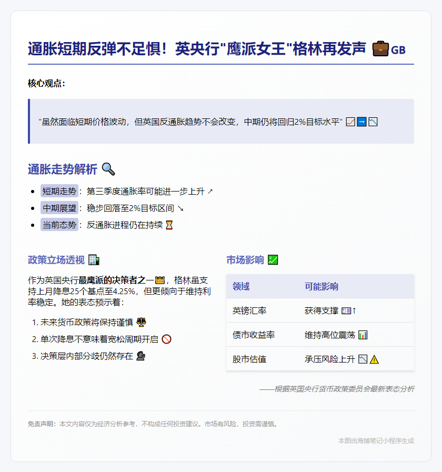The height and width of the screenshot is (472, 442).
Task: Click the 短期走势 highlighted tag
Action: [59, 191]
